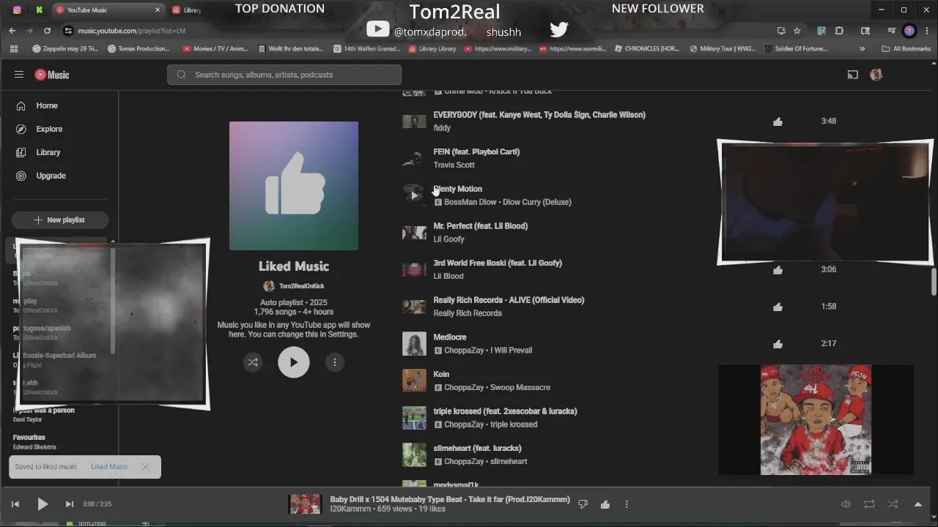Open slimeheart (feat. luracks) track
938x527 pixels.
tap(477, 448)
